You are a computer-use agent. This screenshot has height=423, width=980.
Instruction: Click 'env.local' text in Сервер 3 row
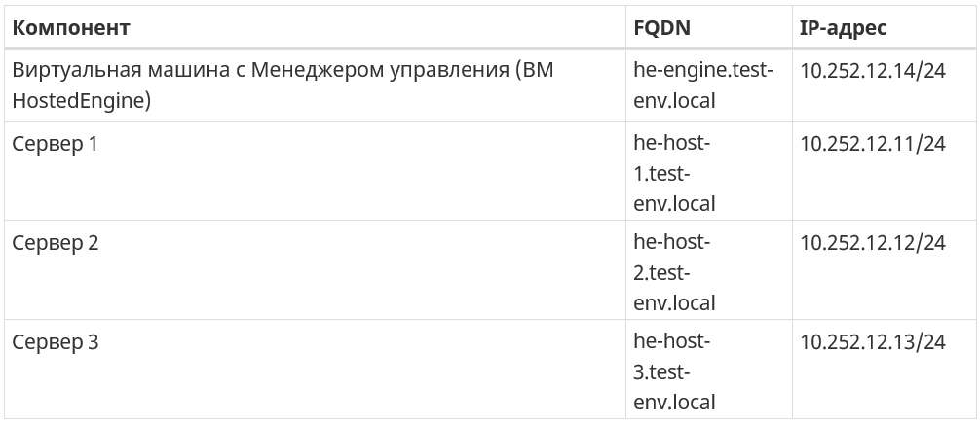point(674,403)
